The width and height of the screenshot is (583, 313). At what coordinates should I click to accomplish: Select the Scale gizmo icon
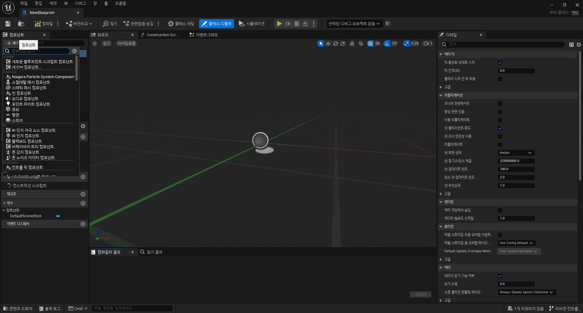[343, 43]
